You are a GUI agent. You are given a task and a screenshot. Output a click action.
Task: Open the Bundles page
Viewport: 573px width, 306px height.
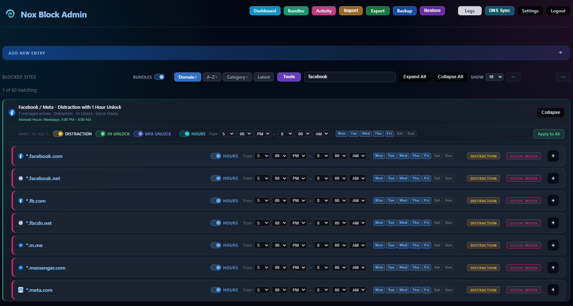click(x=296, y=11)
